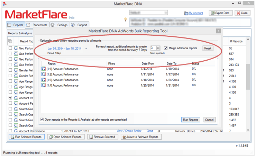
Task: Select the [1:1] Account Performance row
Action: [128, 69]
